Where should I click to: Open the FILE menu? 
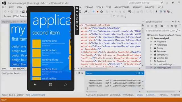4,7
